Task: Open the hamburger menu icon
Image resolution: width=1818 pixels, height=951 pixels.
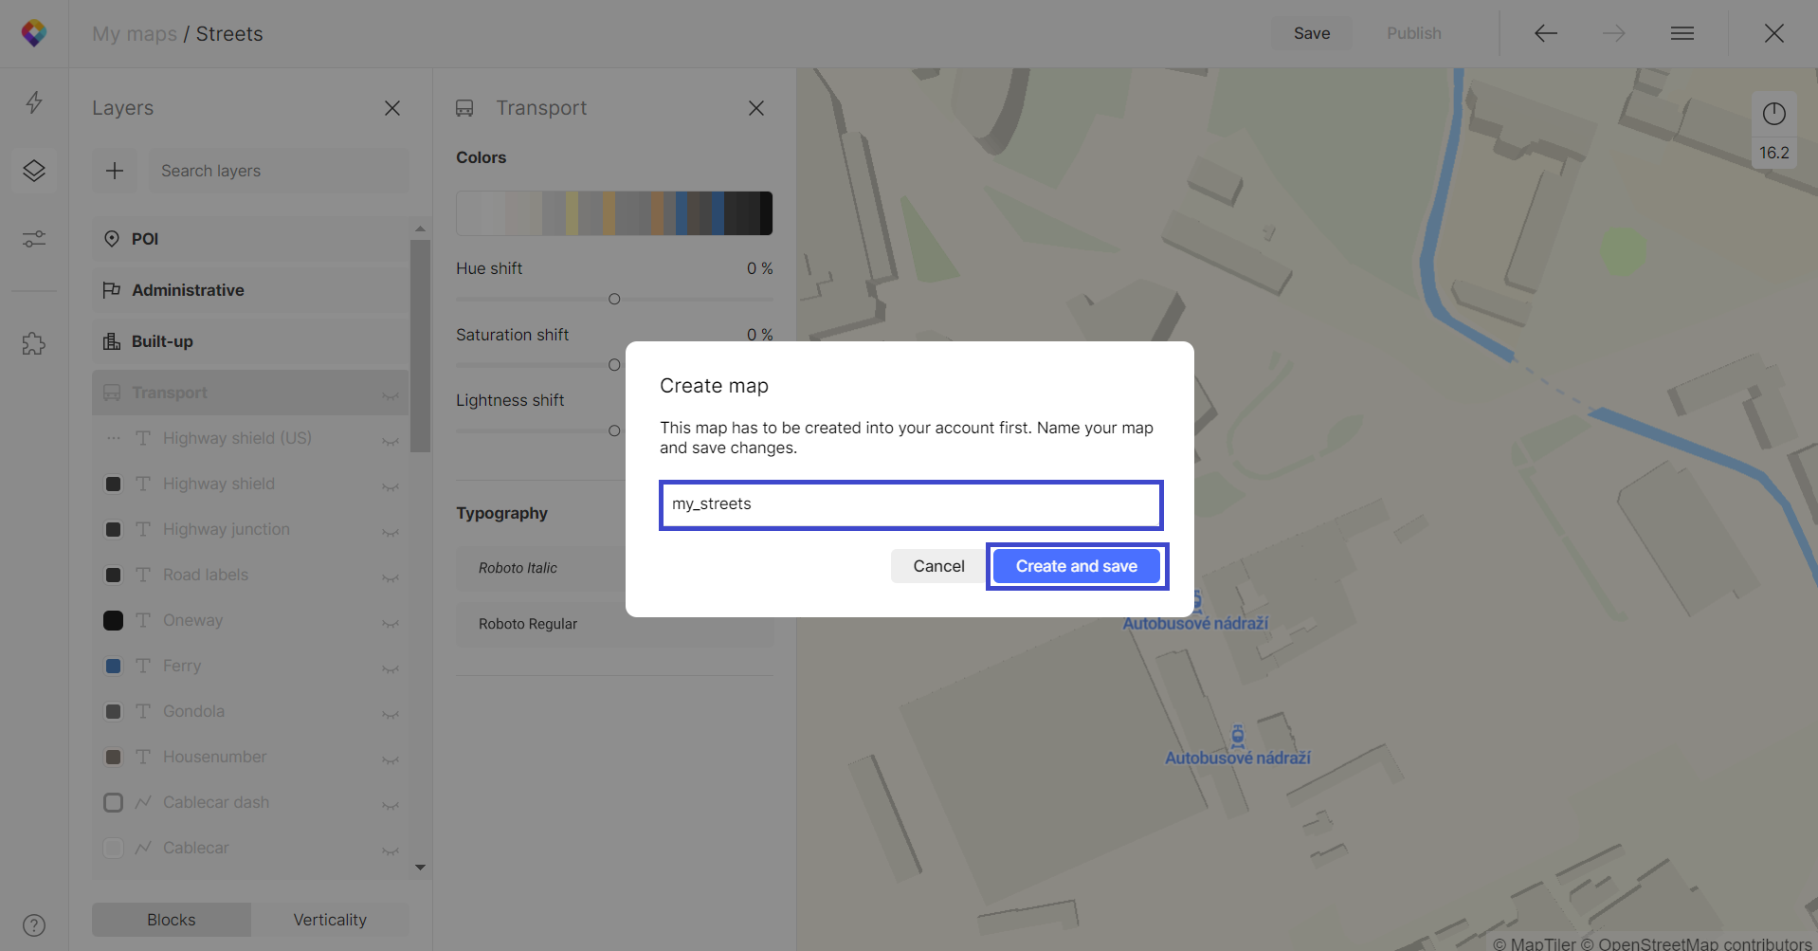Action: coord(1682,33)
